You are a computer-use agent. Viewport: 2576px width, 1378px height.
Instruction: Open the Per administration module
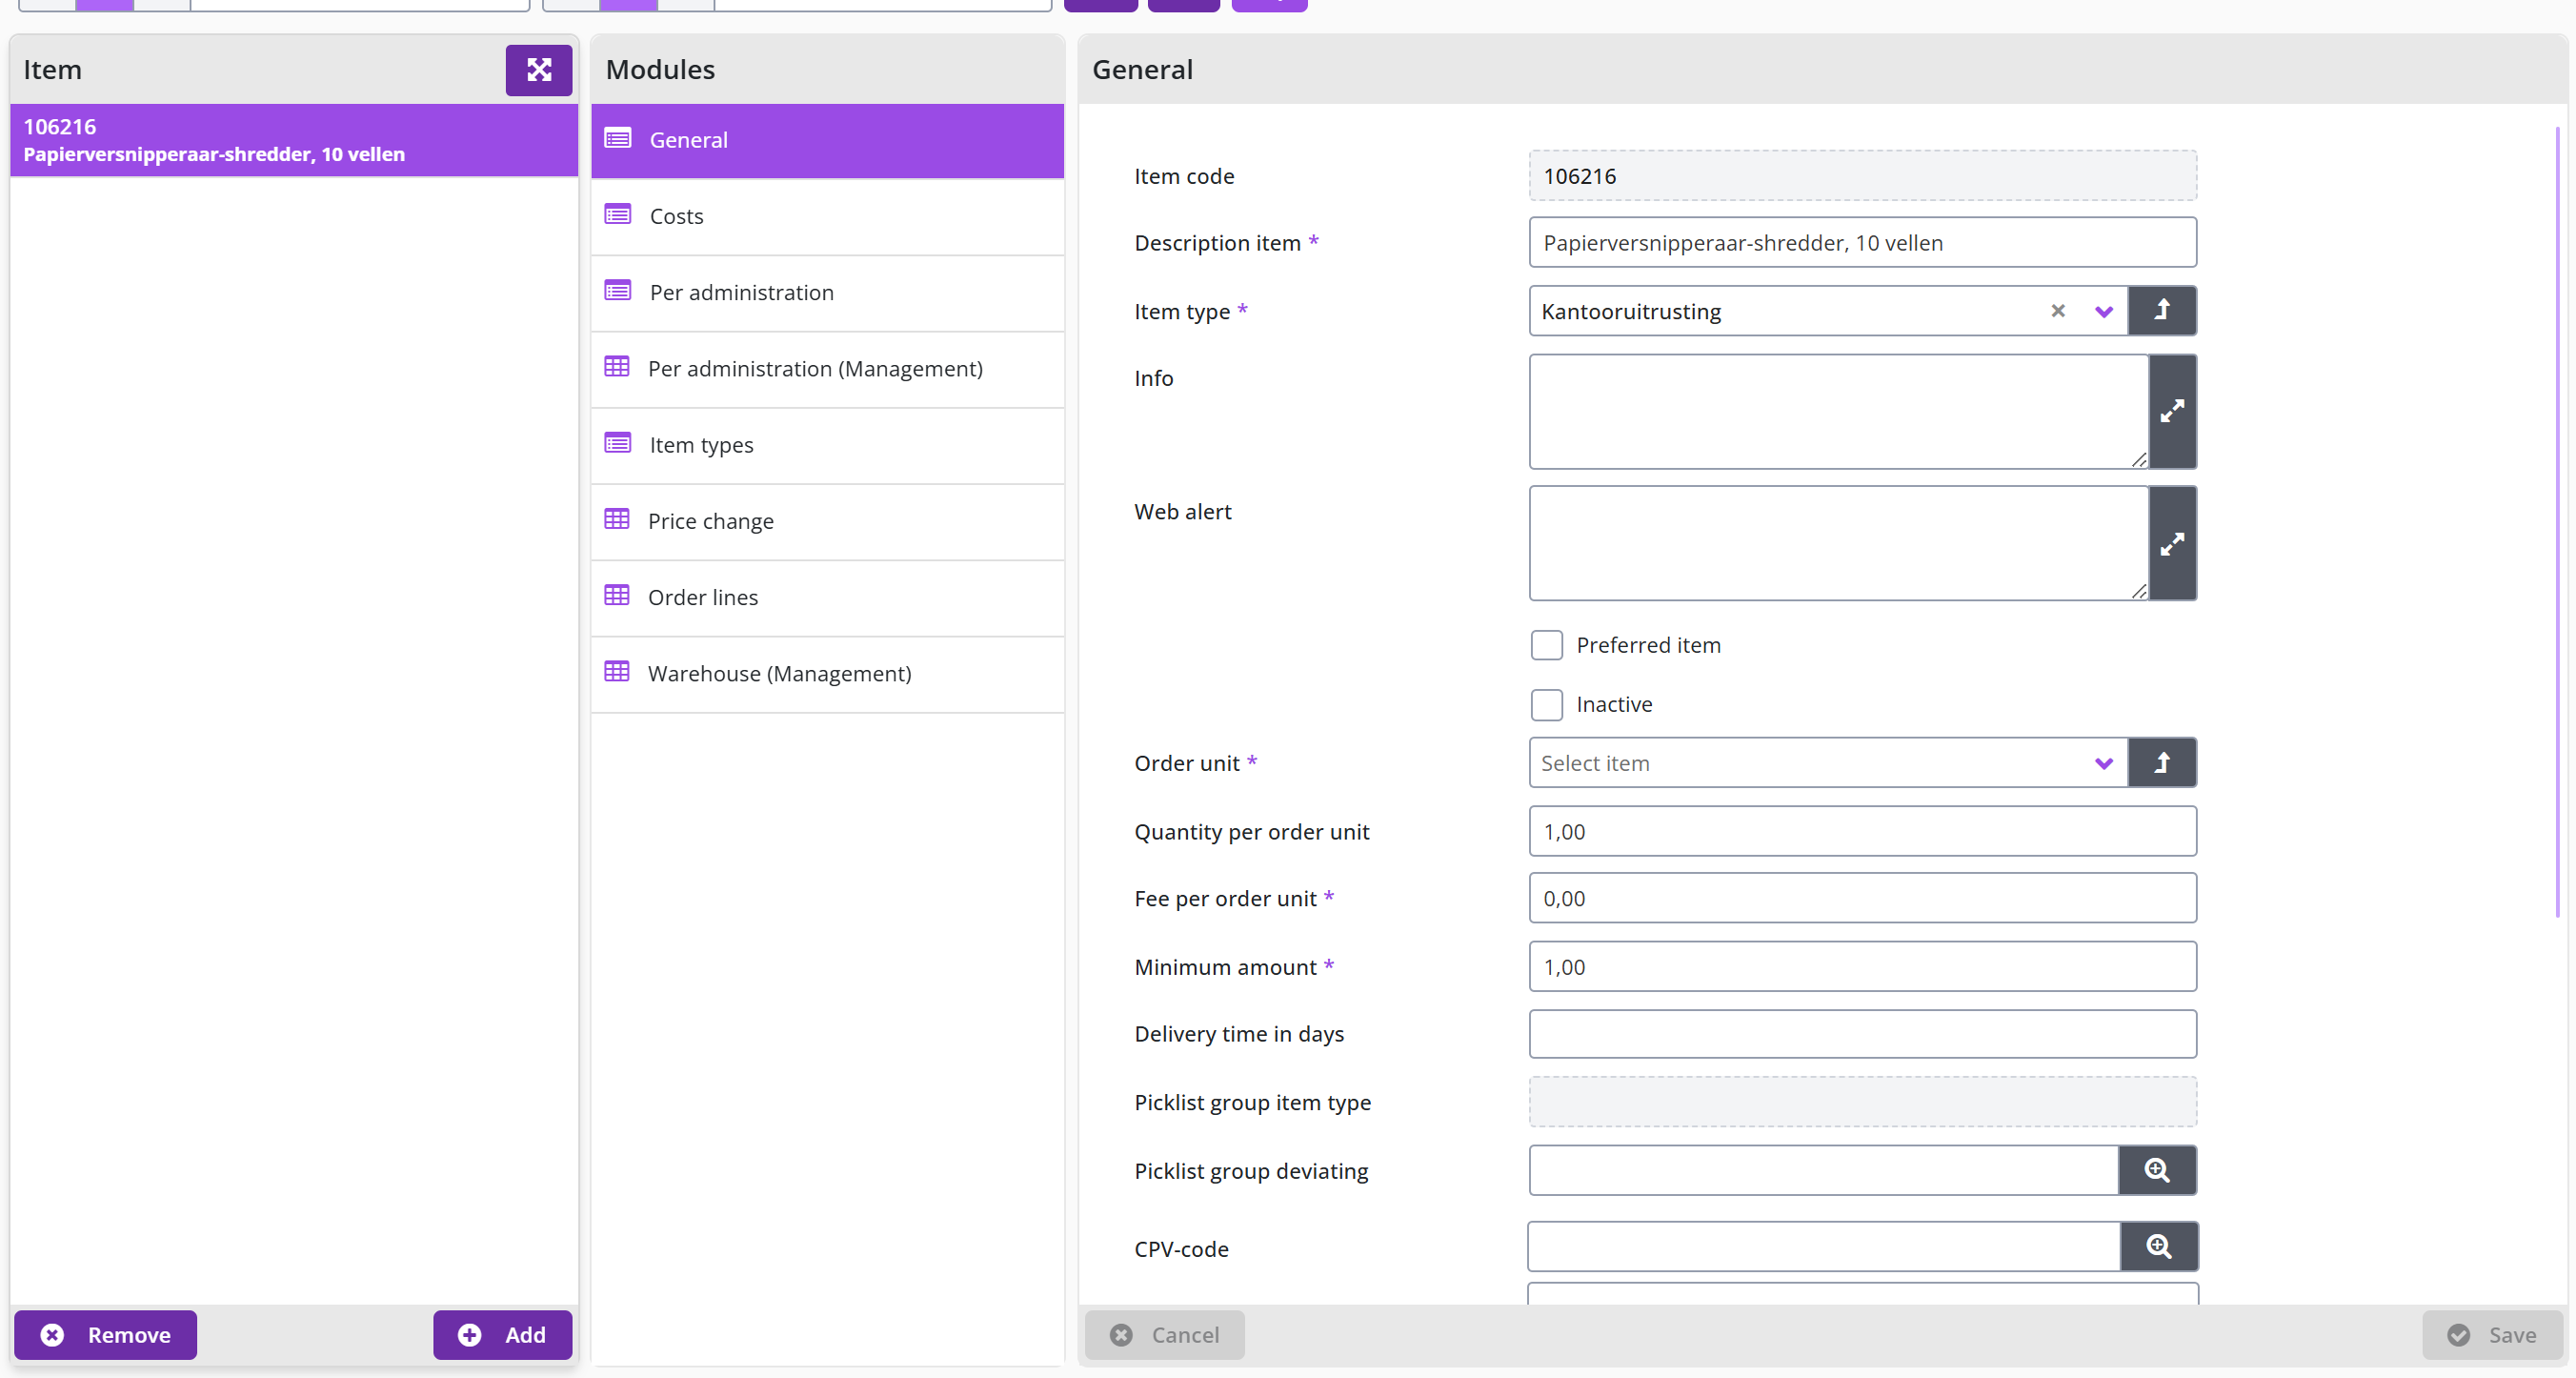827,292
